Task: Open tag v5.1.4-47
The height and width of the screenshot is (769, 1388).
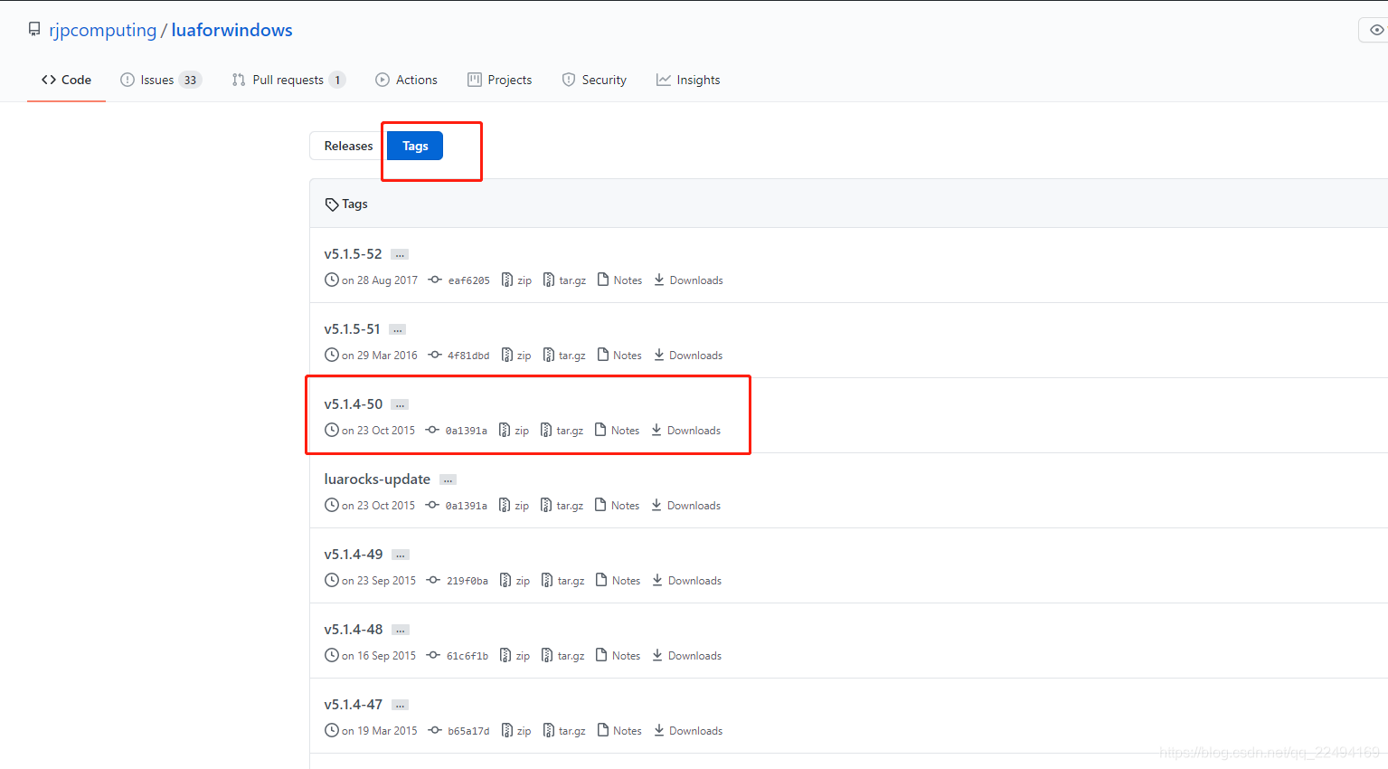Action: click(353, 705)
